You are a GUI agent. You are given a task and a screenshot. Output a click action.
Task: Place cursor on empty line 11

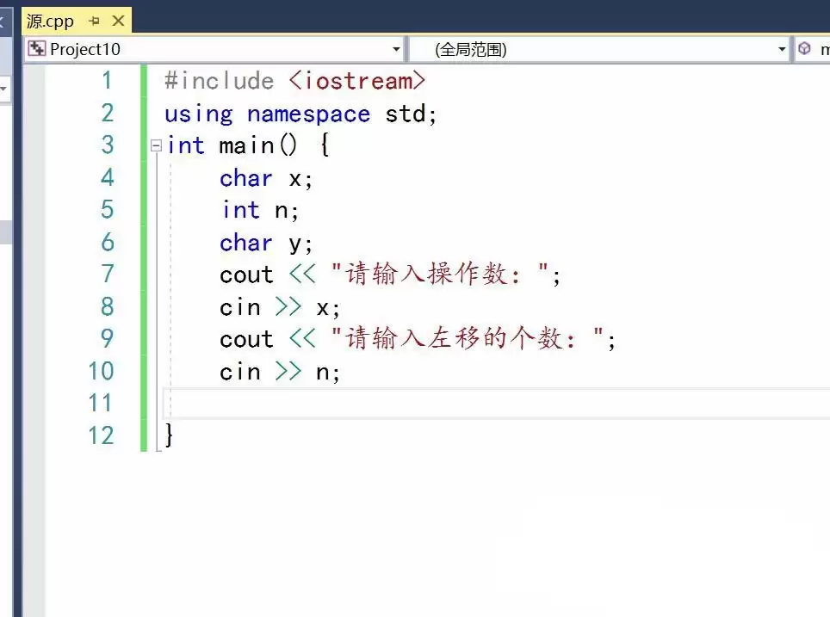tap(430, 403)
